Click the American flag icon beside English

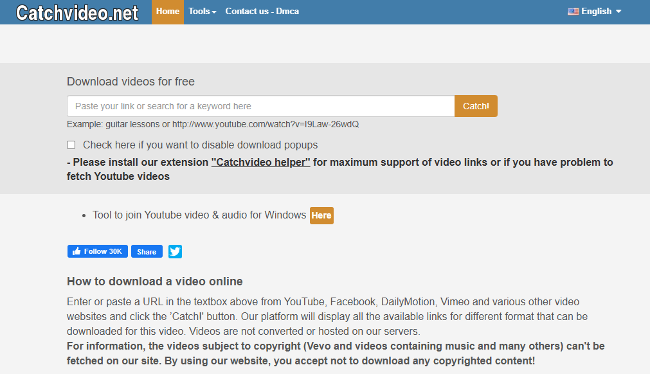[x=572, y=11]
